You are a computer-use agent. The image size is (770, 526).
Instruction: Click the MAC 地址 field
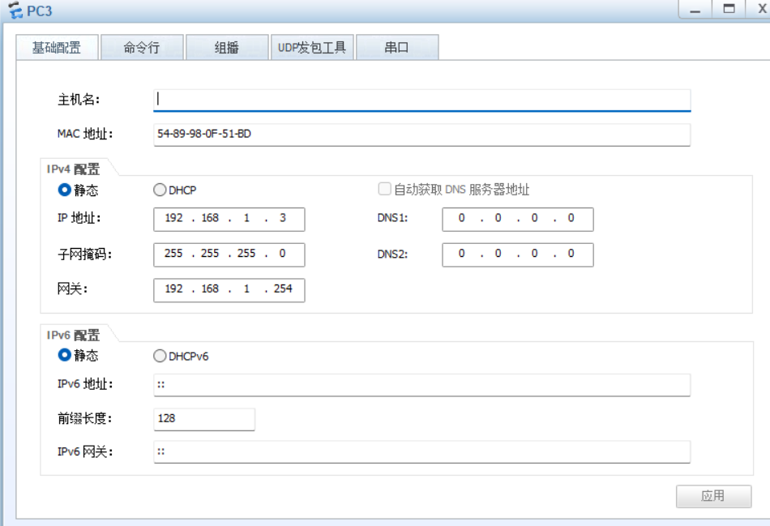coord(421,135)
